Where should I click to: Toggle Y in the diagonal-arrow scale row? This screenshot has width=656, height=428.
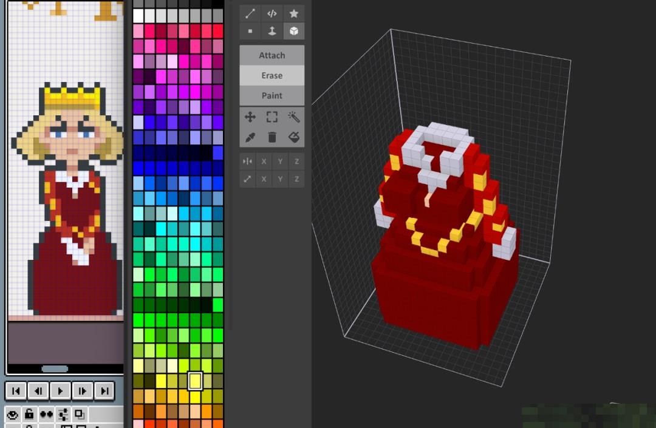coord(280,179)
